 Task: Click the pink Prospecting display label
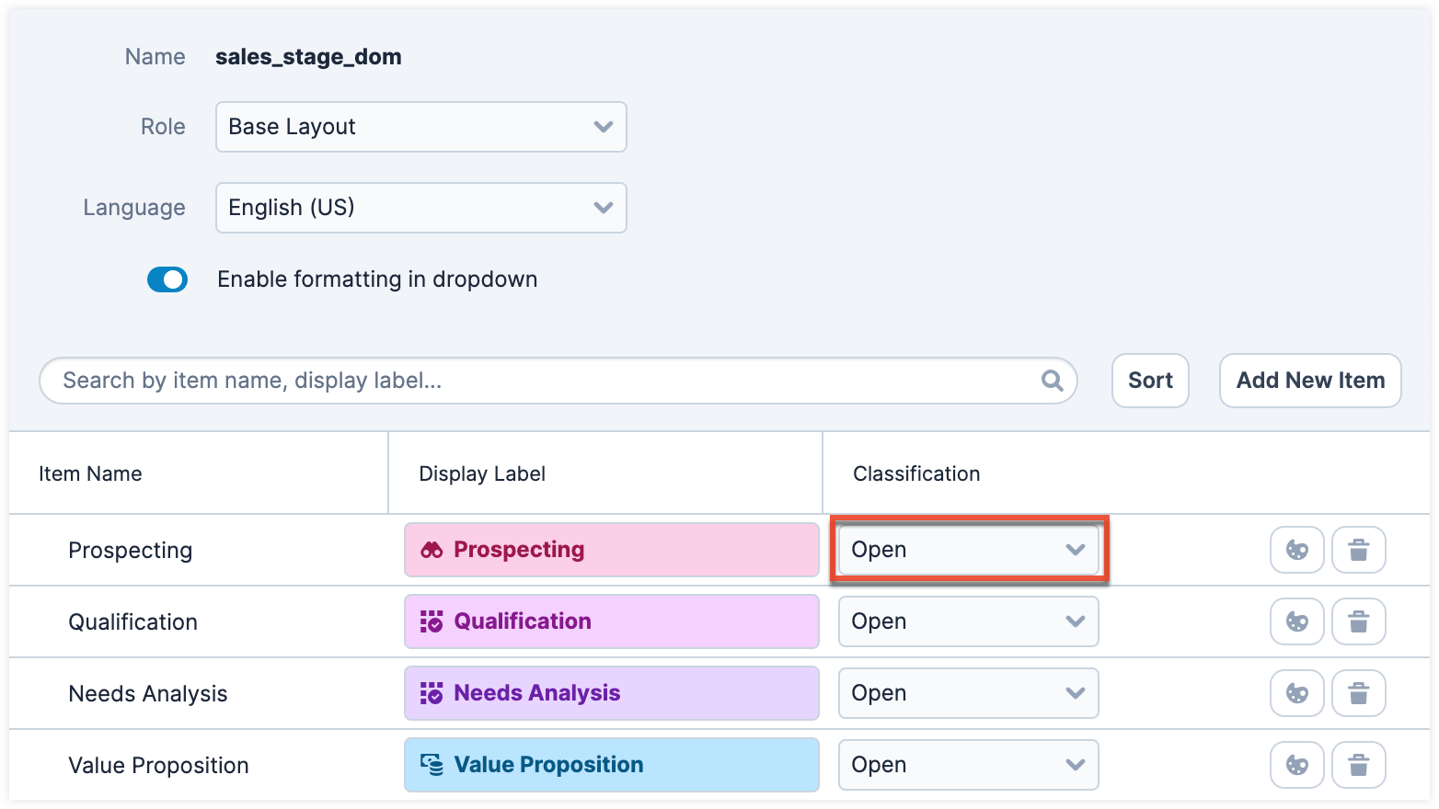611,550
